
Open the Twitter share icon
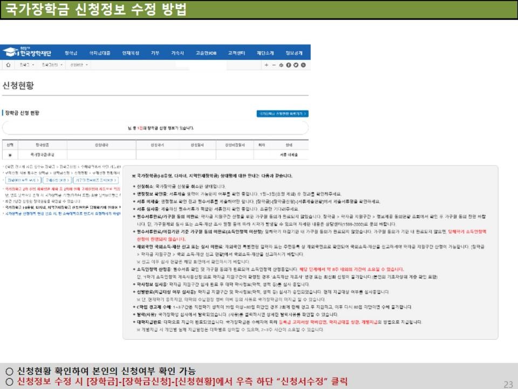point(296,65)
